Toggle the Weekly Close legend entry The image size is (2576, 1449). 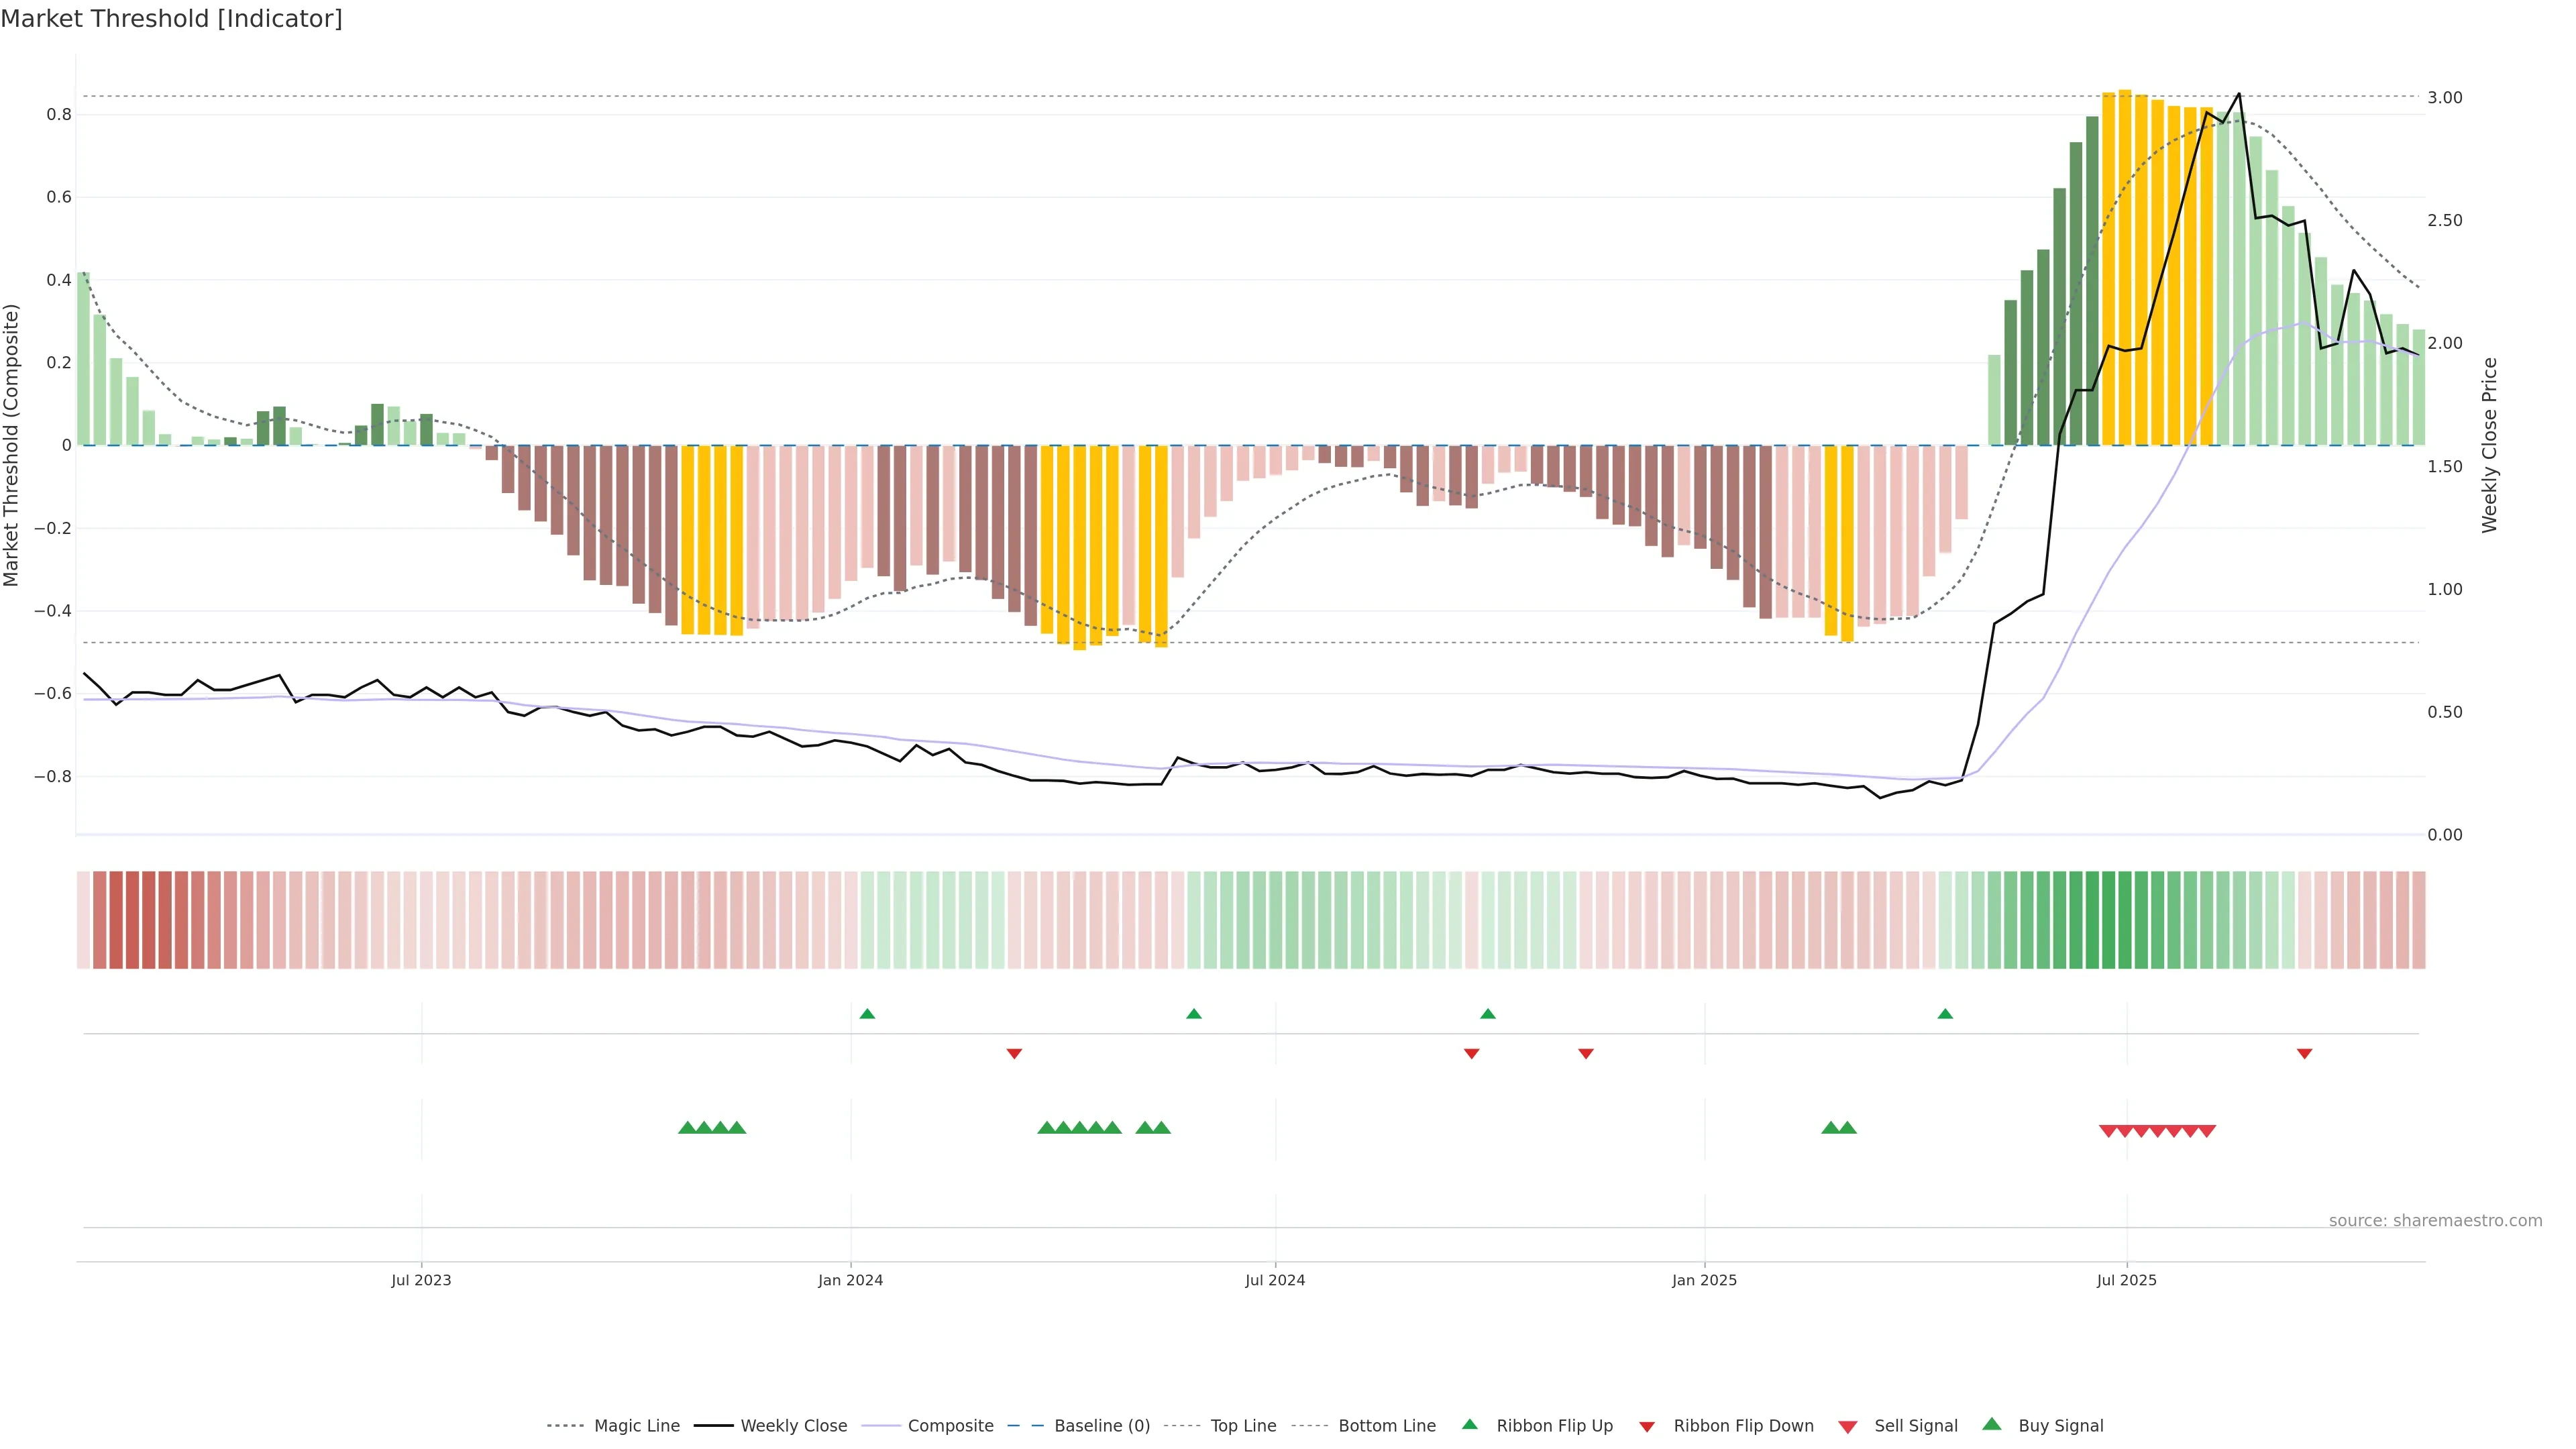tap(793, 1425)
